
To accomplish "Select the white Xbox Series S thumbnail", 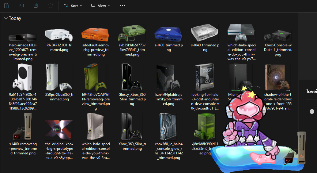I will [x=23, y=77].
